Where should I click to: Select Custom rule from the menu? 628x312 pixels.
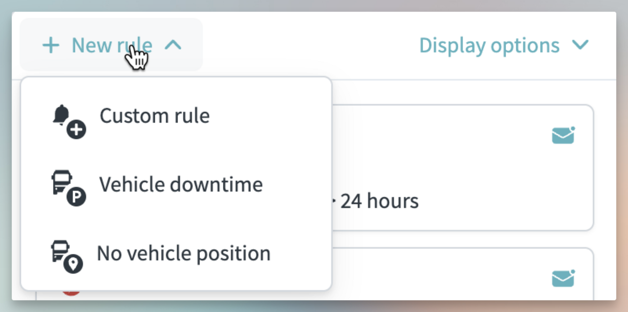(x=155, y=116)
